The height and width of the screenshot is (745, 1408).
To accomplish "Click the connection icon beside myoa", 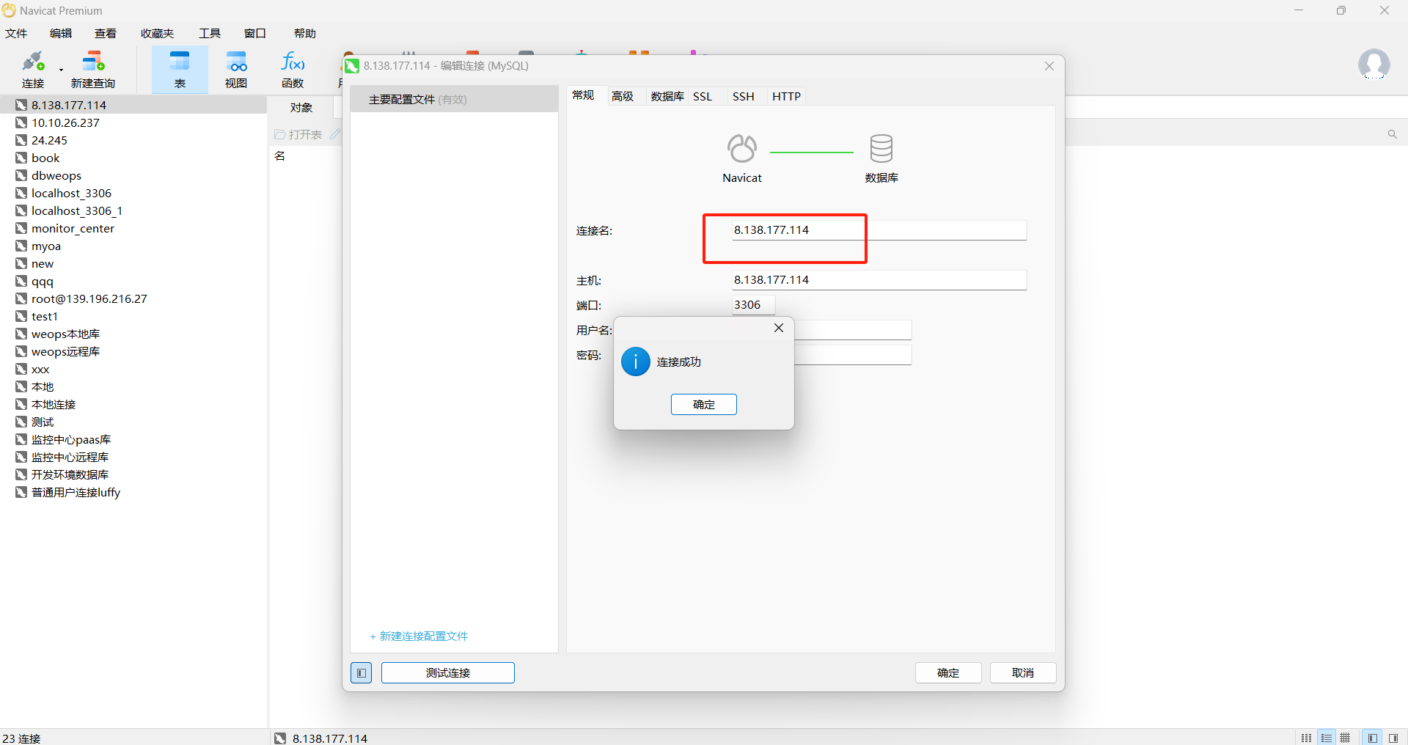I will pyautogui.click(x=21, y=246).
